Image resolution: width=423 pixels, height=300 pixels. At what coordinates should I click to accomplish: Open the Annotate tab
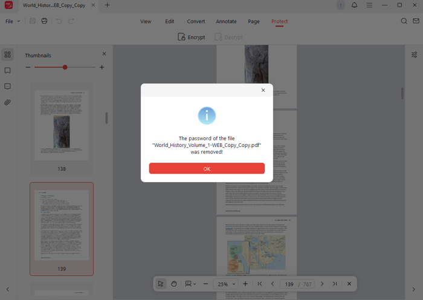[x=226, y=21]
